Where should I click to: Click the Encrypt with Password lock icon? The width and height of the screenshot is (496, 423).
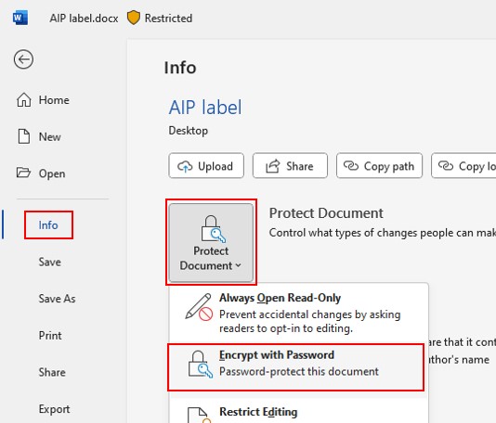point(200,365)
